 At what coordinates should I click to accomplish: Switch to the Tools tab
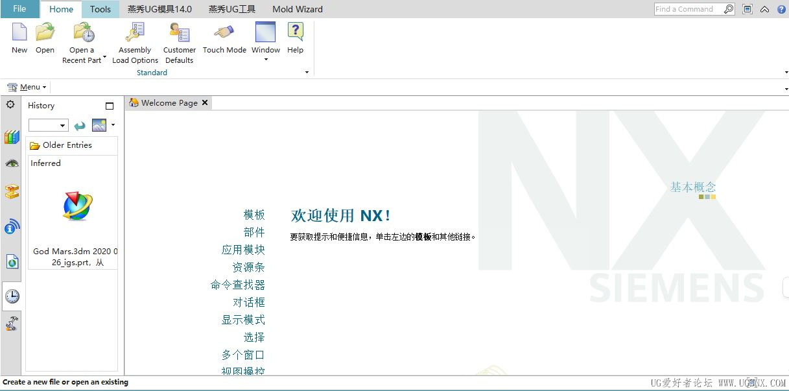coord(100,9)
